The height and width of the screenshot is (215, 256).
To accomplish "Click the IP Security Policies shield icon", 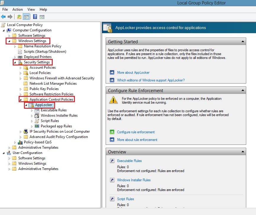I will [x=26, y=131].
